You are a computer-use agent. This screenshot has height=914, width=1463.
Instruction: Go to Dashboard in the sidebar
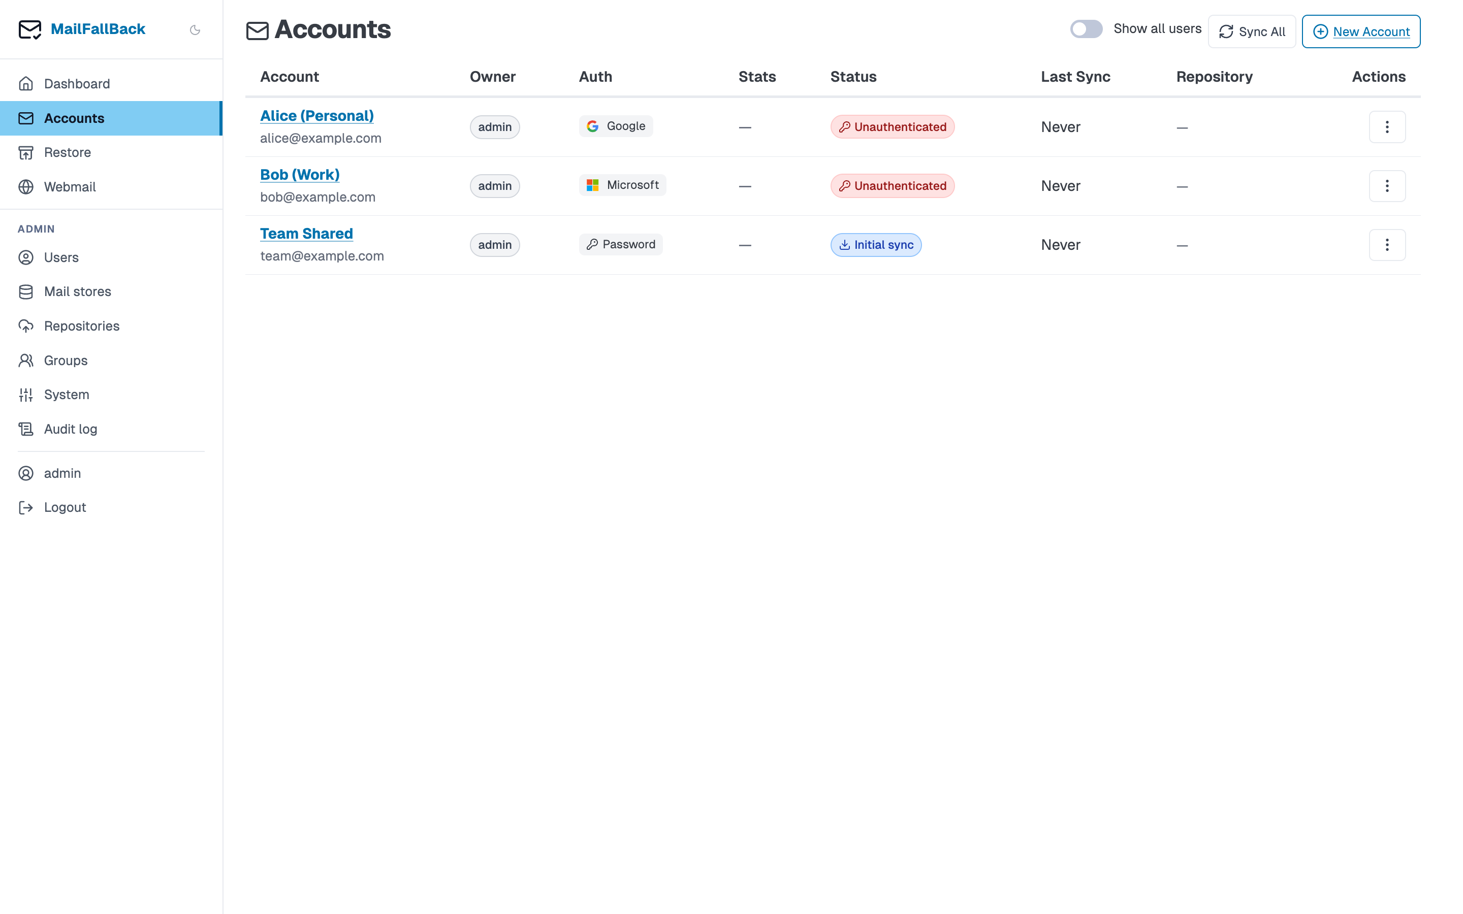(111, 83)
